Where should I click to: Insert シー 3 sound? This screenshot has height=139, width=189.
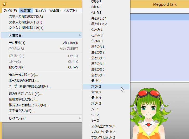(x=106, y=120)
